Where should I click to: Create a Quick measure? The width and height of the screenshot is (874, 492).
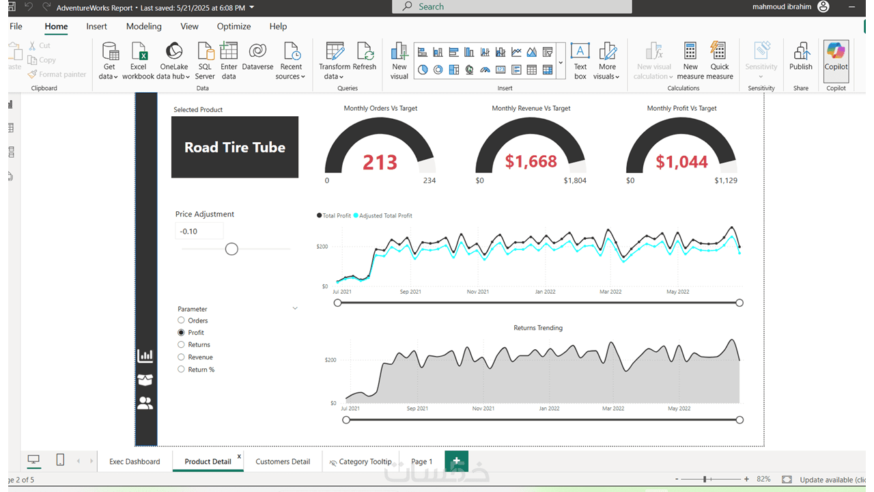tap(720, 60)
